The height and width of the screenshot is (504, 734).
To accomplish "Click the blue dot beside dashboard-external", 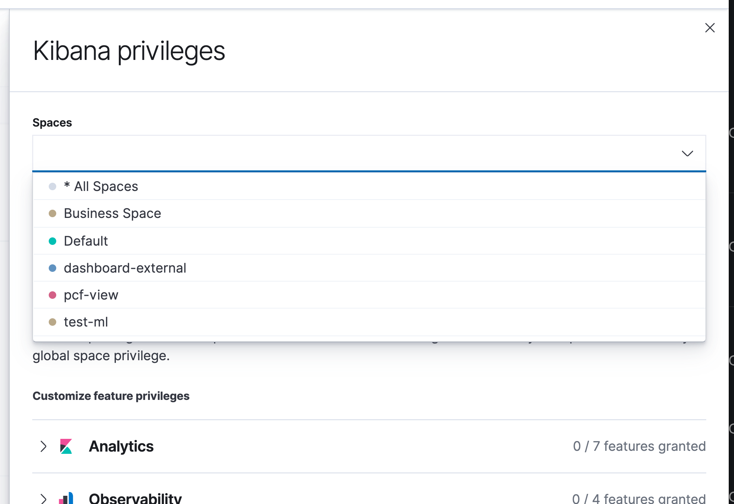I will coord(52,268).
